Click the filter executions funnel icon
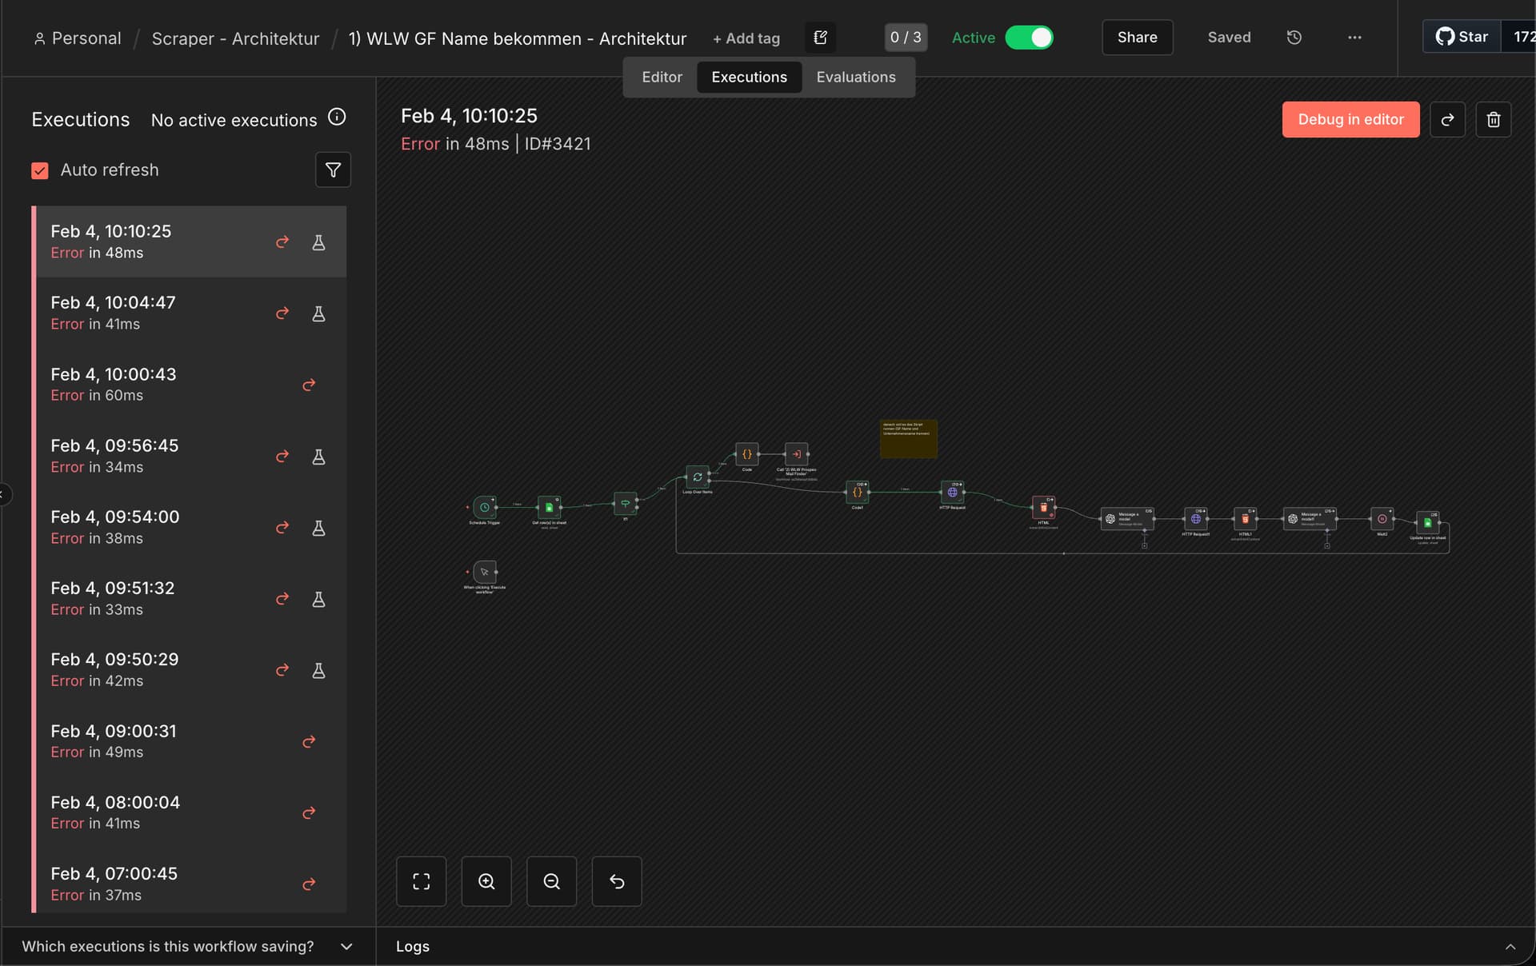 point(333,170)
